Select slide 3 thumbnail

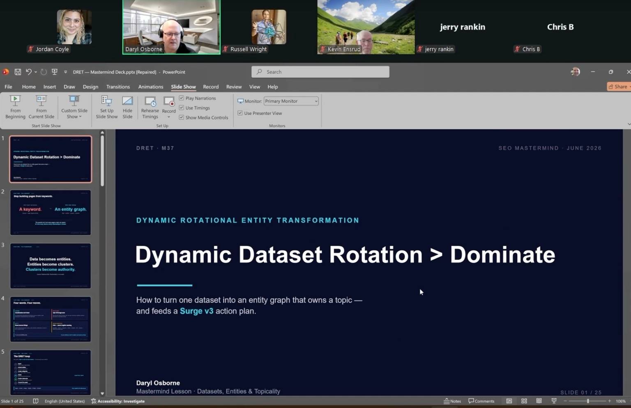click(51, 266)
